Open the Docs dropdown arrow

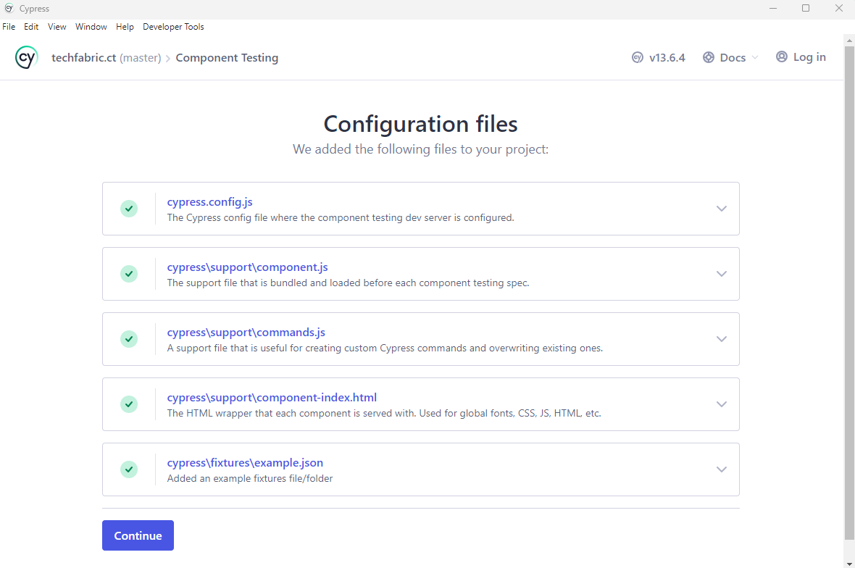coord(755,57)
